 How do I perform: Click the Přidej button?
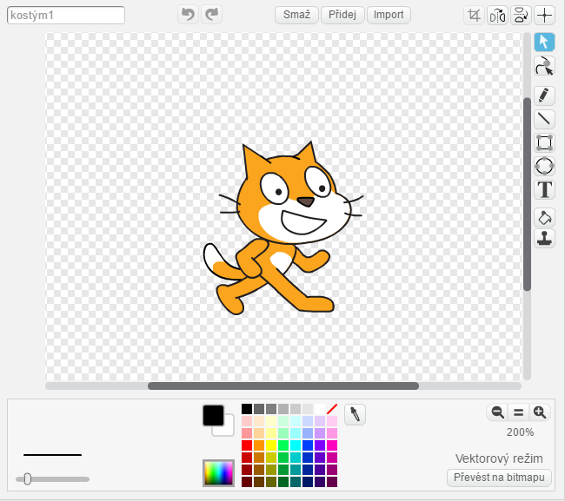pos(342,15)
